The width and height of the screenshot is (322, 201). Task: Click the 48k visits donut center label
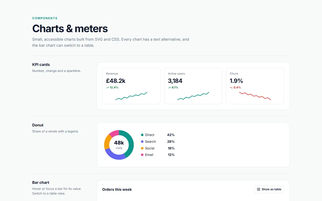coord(119,145)
